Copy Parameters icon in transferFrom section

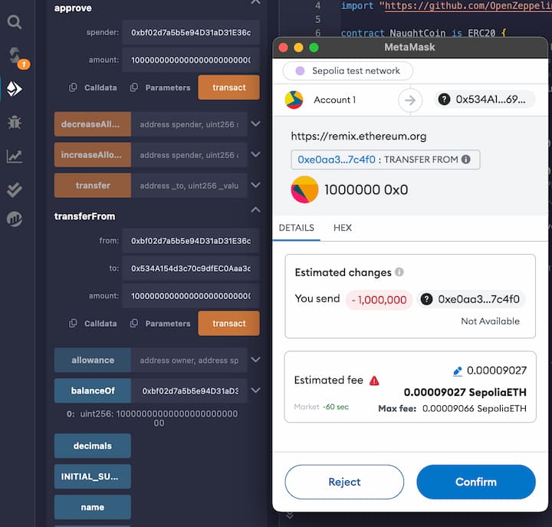click(133, 323)
